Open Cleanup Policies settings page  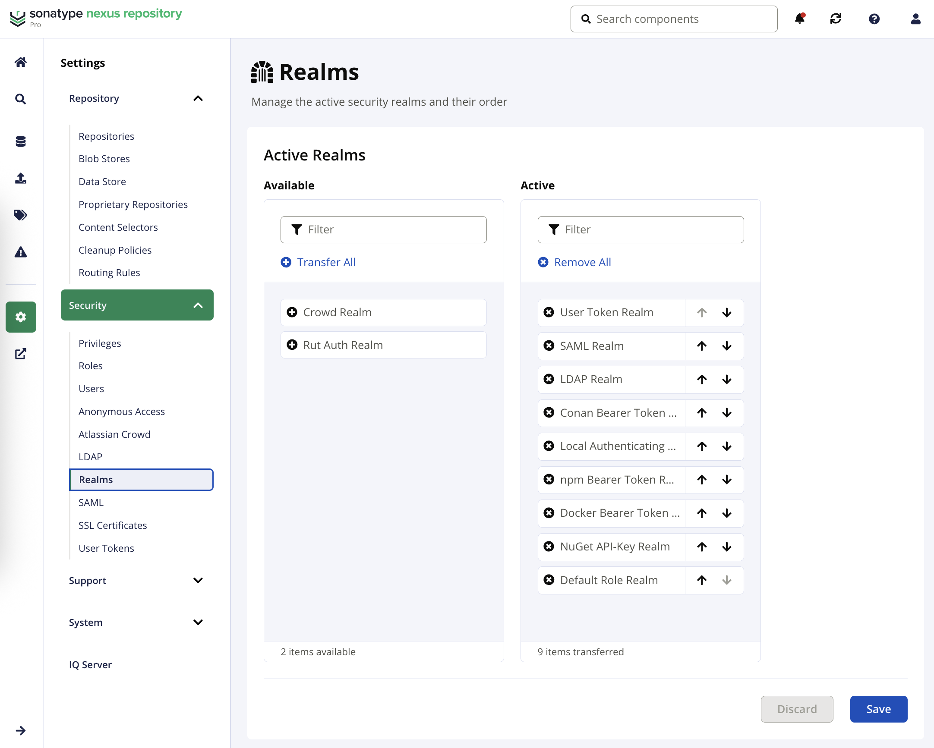(x=115, y=250)
